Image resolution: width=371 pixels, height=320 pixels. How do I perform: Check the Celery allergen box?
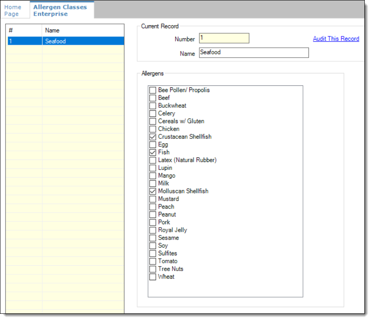tap(153, 114)
